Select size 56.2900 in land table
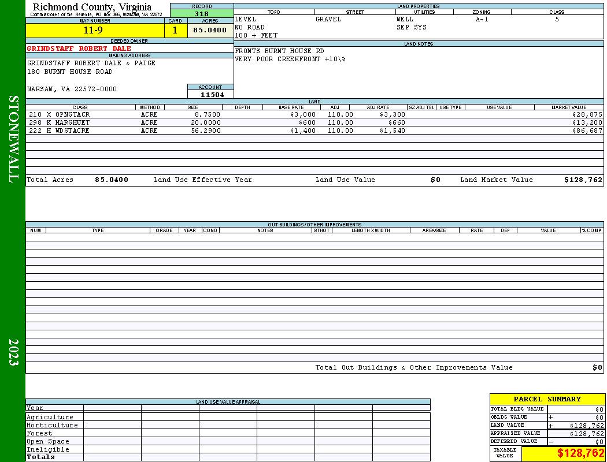607x462 pixels. (x=206, y=131)
